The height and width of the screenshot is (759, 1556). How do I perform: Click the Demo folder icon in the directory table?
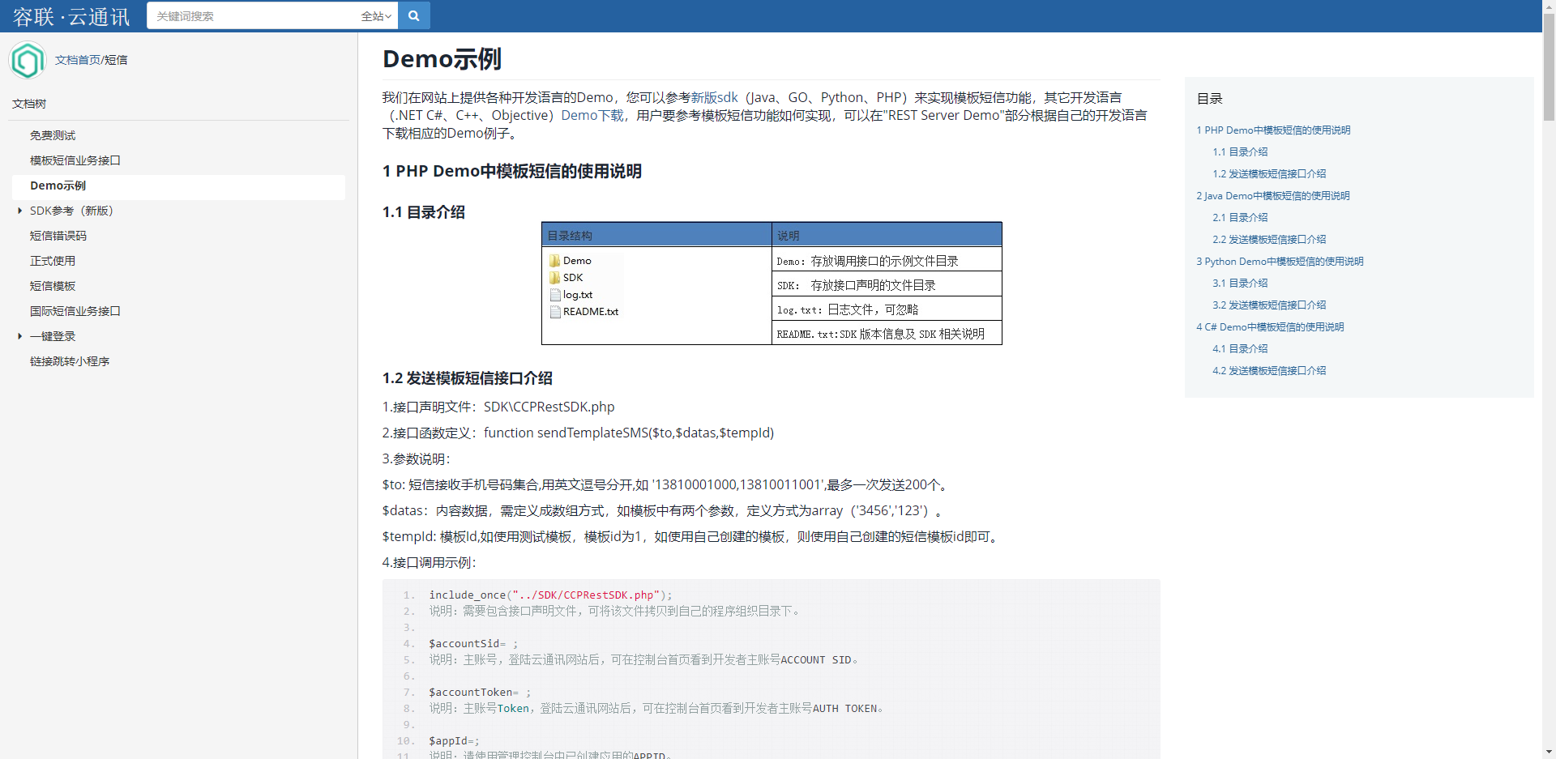(x=554, y=260)
